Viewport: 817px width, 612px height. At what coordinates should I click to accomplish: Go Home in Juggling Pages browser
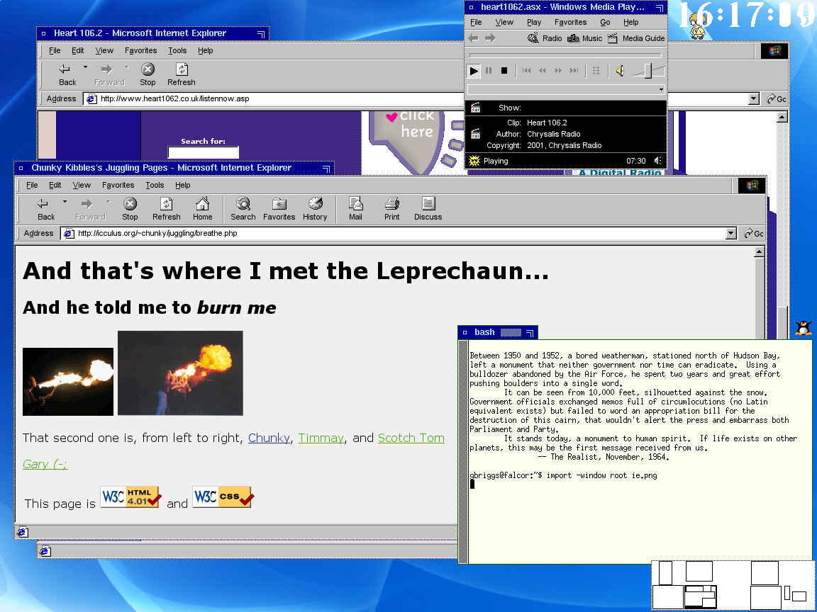point(202,209)
